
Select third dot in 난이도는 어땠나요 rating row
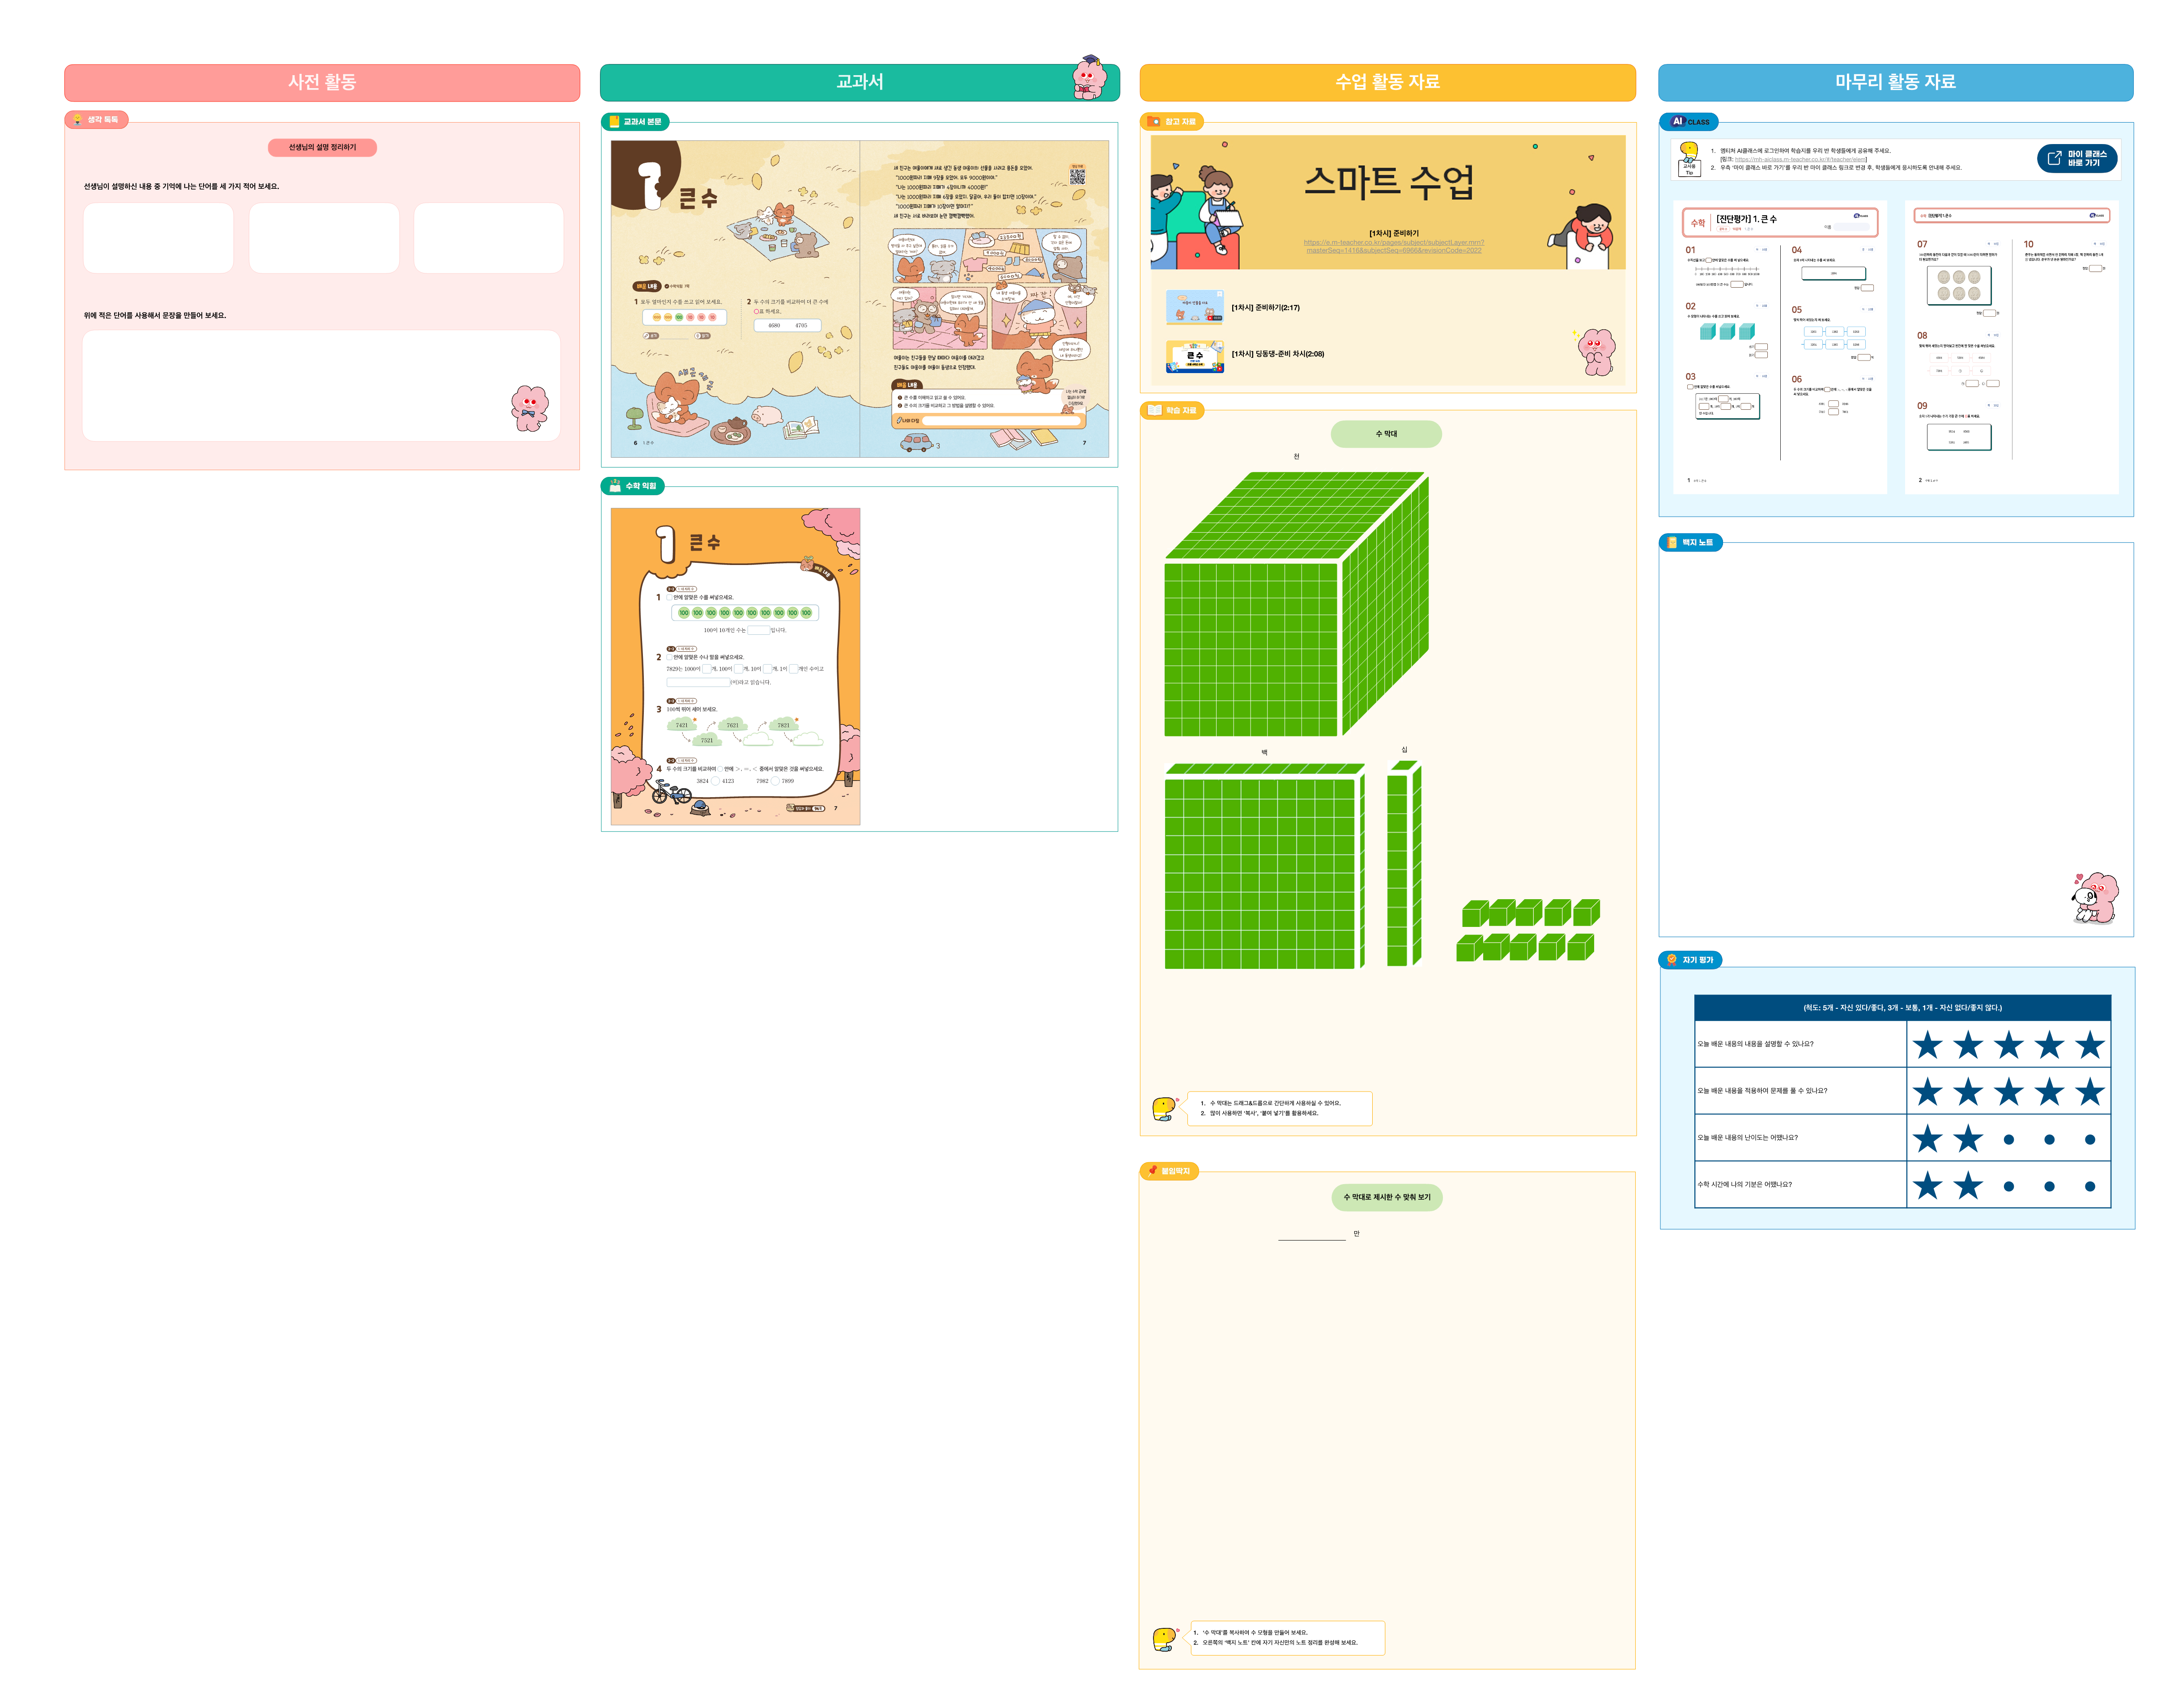(2008, 1139)
